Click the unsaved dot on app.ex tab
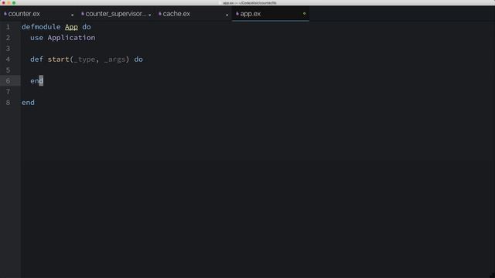The image size is (495, 278). pyautogui.click(x=304, y=14)
